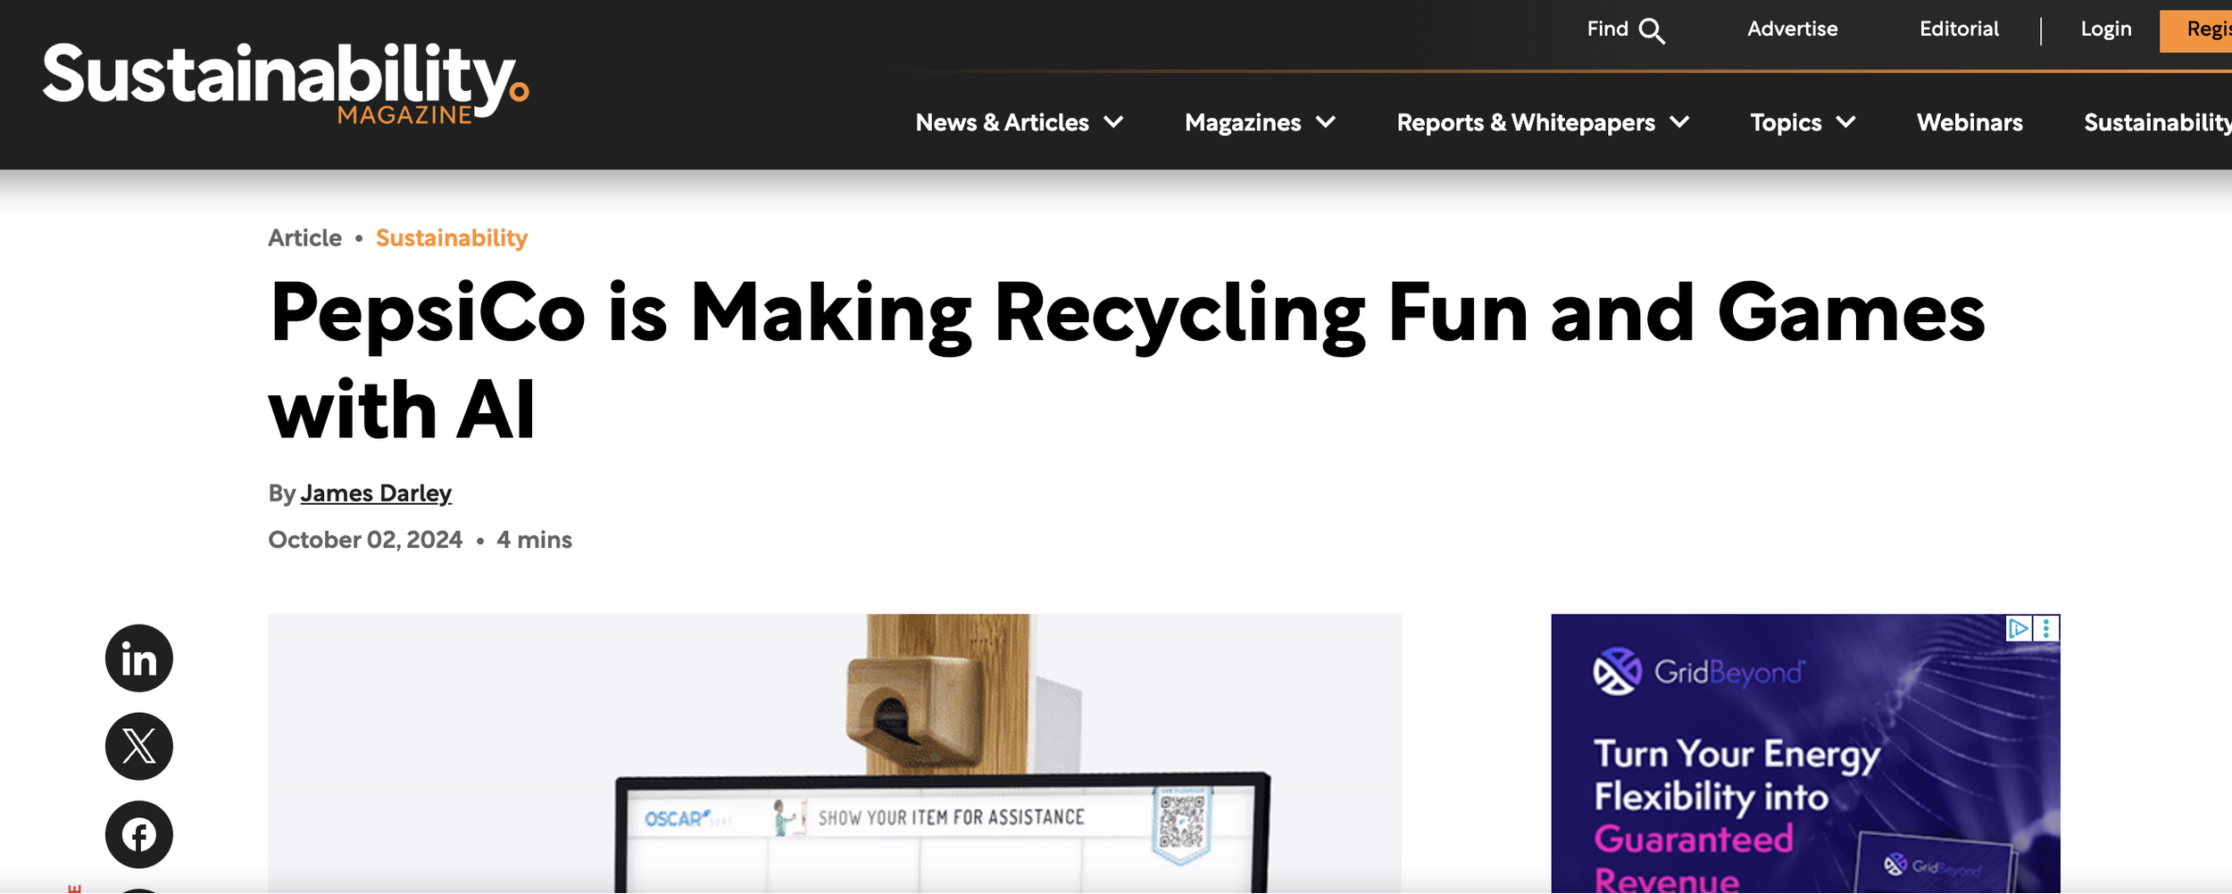Click the date October 02, 2024
Viewport: 2232px width, 894px height.
click(365, 540)
